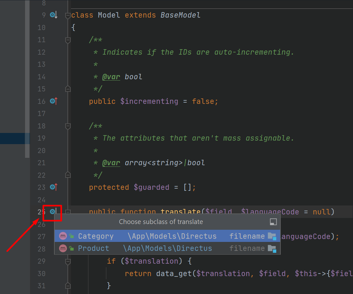Click the method icon beside Product entry

pyautogui.click(x=63, y=248)
